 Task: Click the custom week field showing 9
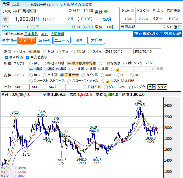(127, 69)
